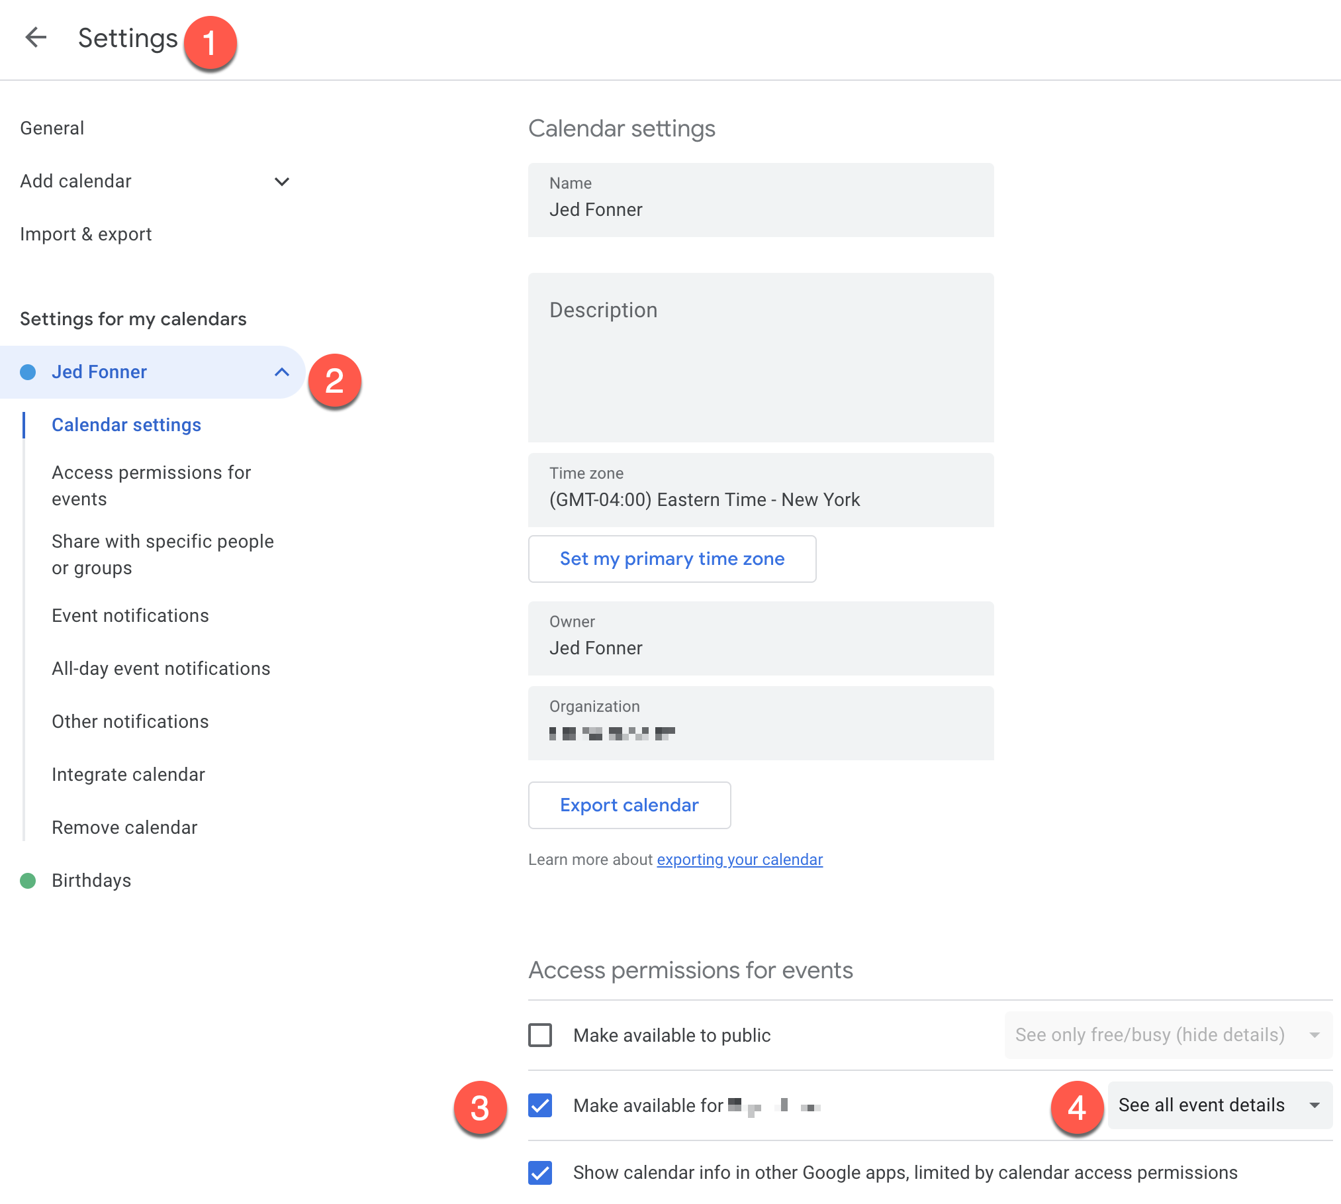The width and height of the screenshot is (1341, 1204).
Task: Uncheck "Make available for" organization
Action: 540,1106
